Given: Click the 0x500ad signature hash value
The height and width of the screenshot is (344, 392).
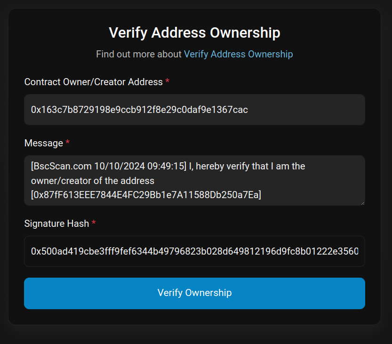Looking at the screenshot, I should click(194, 251).
